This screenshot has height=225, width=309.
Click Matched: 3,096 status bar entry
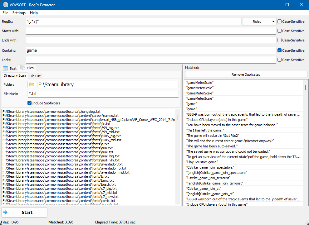point(61,222)
